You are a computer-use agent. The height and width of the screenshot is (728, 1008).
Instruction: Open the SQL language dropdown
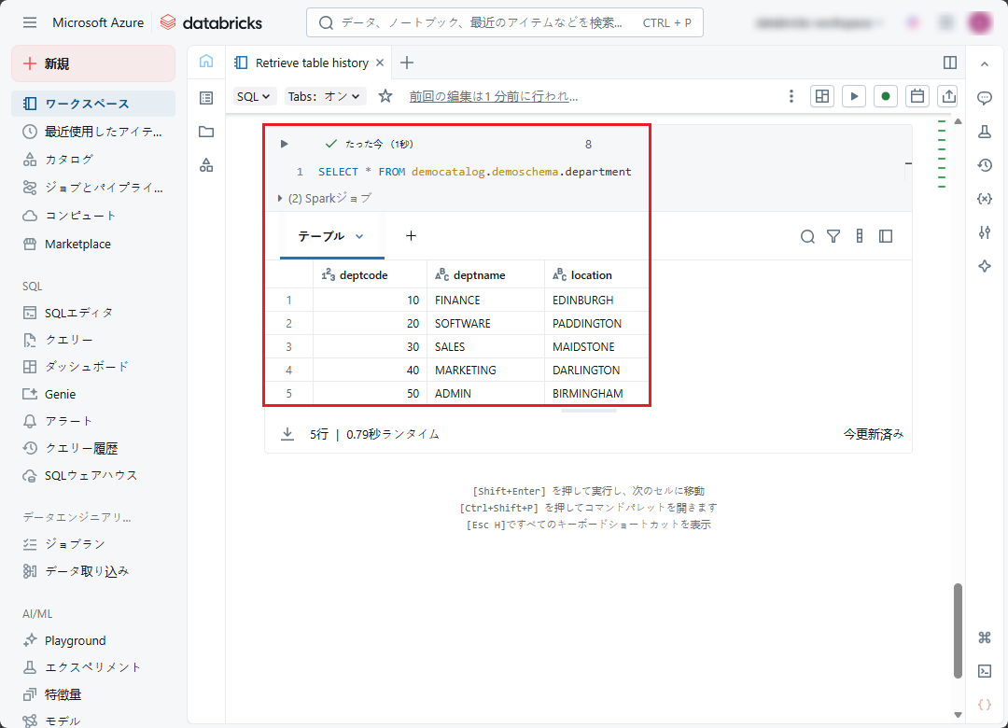click(255, 96)
